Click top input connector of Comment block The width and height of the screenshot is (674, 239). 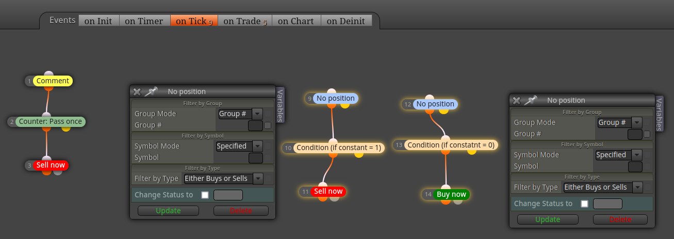click(x=48, y=75)
